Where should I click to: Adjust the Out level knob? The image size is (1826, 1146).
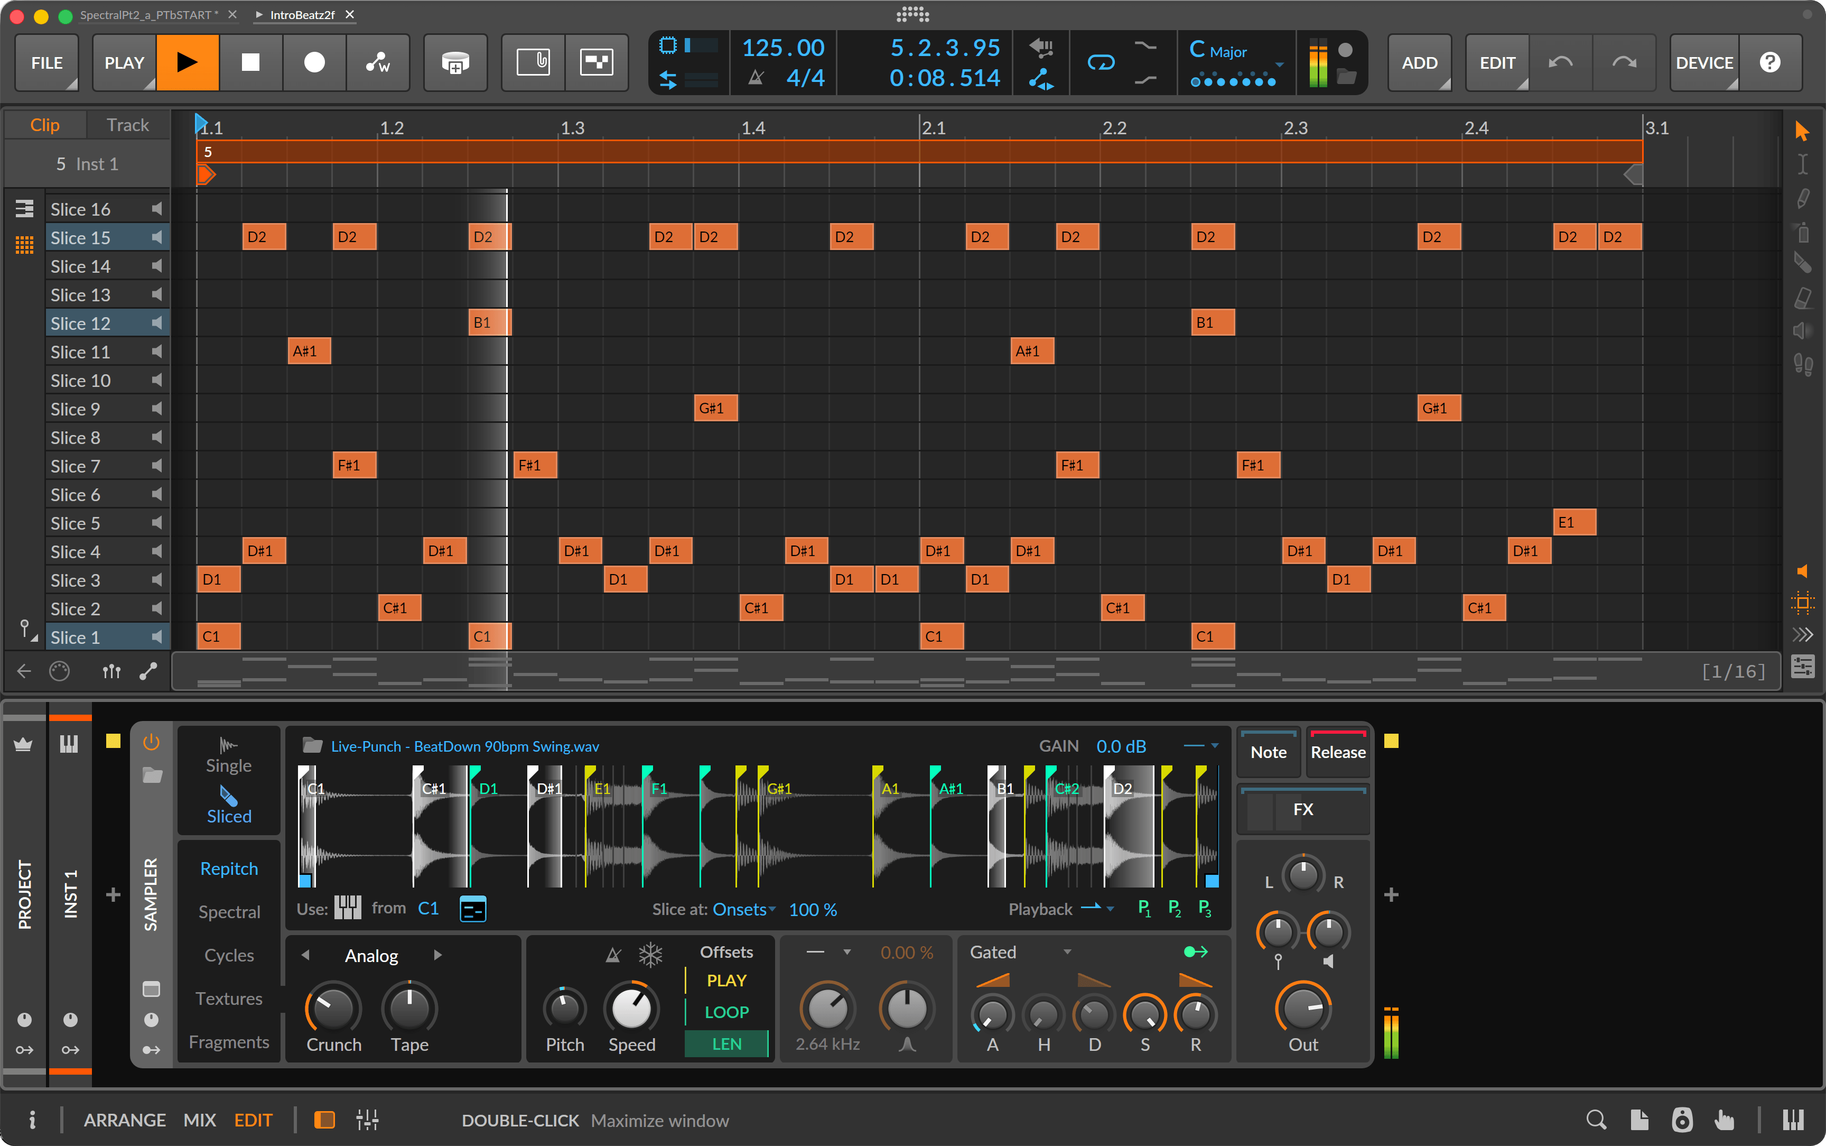1303,1008
